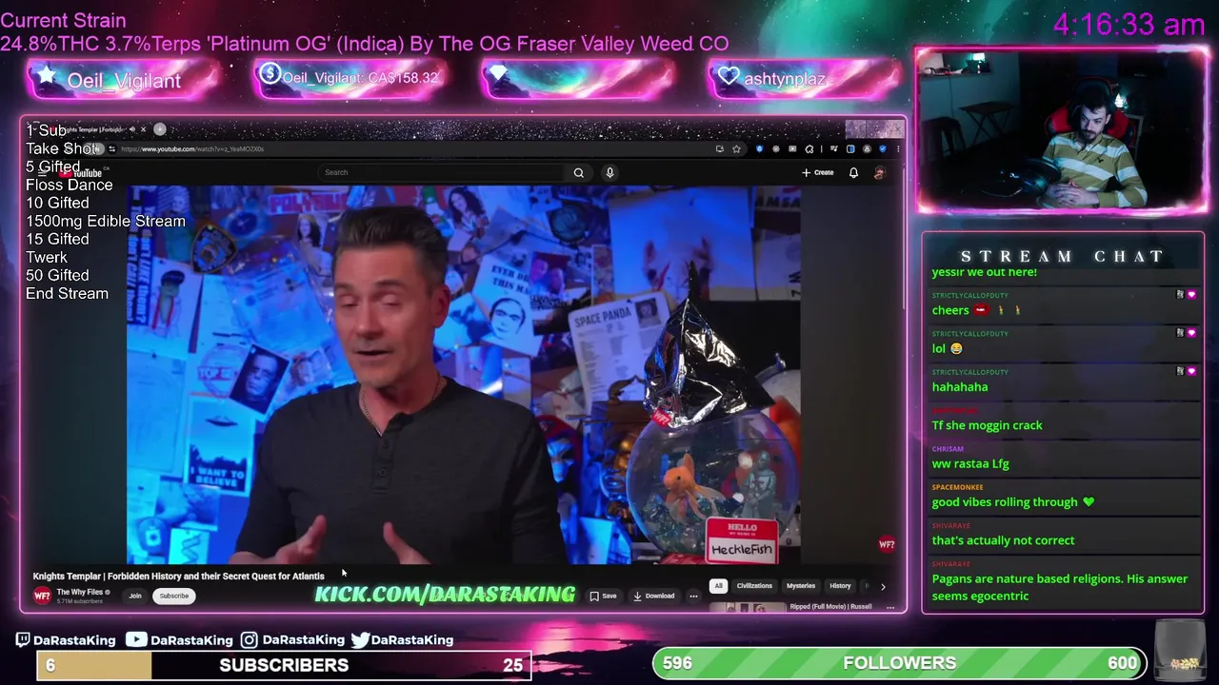1219x685 pixels.
Task: Click chat message 'Pagans are nature based religions'
Action: coord(1060,587)
